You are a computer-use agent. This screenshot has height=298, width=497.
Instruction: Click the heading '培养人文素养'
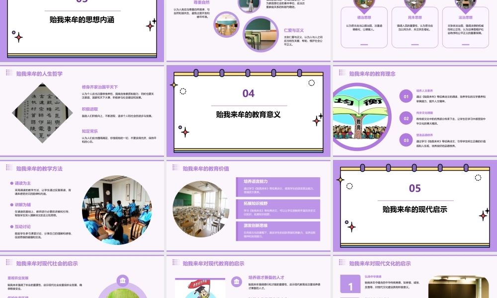pyautogui.click(x=424, y=91)
